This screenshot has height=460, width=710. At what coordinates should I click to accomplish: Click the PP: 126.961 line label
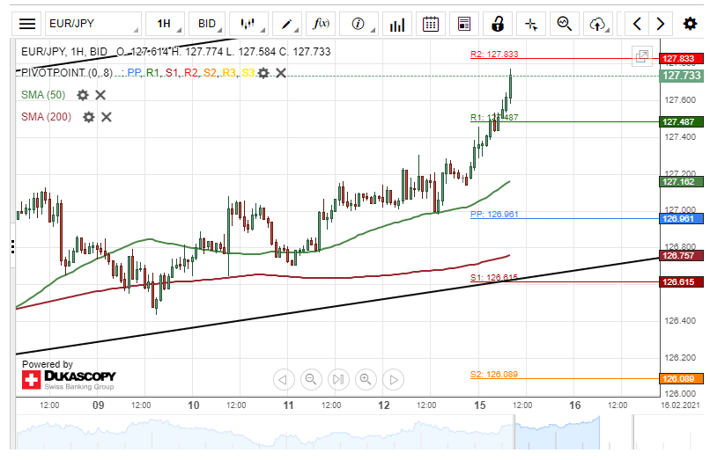[x=494, y=215]
